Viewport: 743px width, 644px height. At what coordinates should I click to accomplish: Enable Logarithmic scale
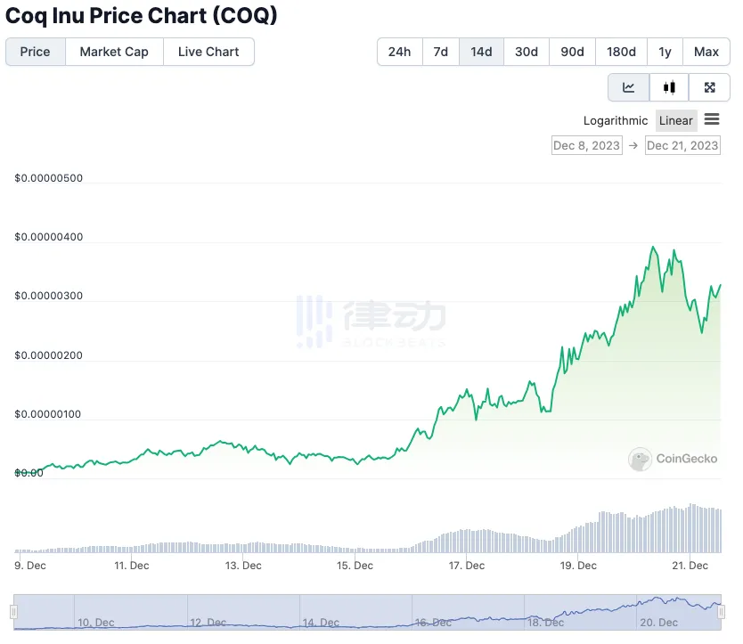click(616, 121)
